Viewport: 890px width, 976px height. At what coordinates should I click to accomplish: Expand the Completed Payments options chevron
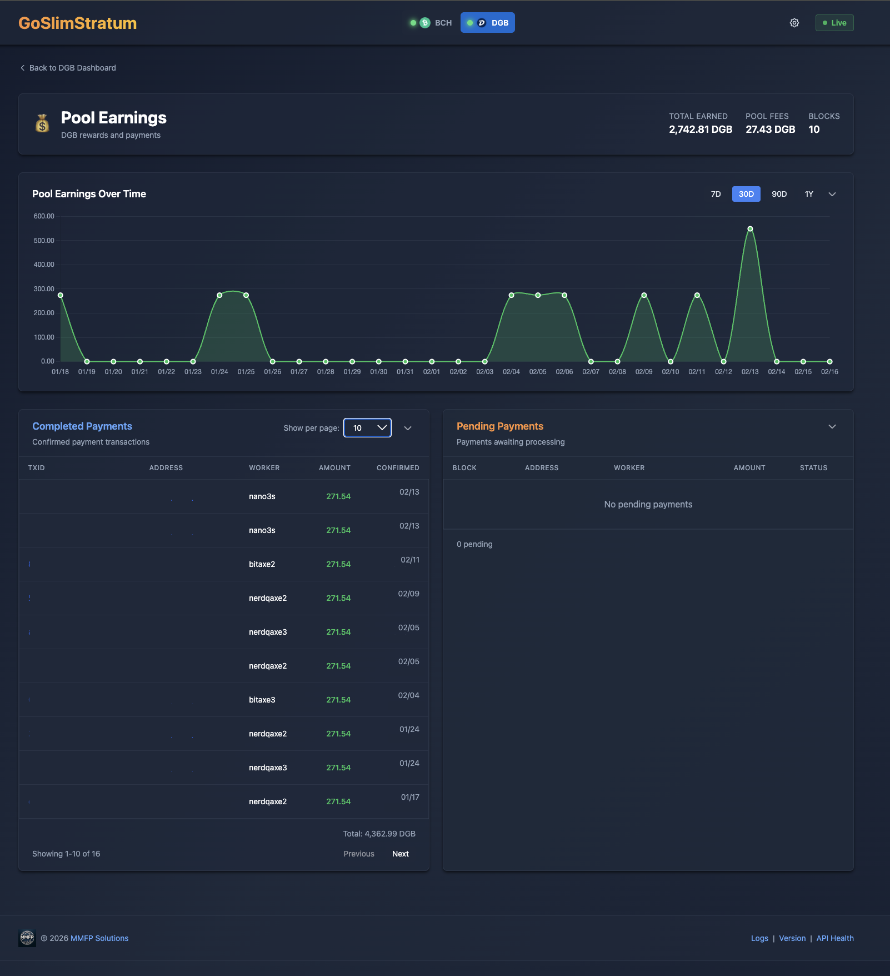click(408, 428)
